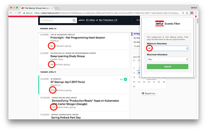Select day 30 in the calendar
This screenshot has height=129, width=207.
pos(134,86)
